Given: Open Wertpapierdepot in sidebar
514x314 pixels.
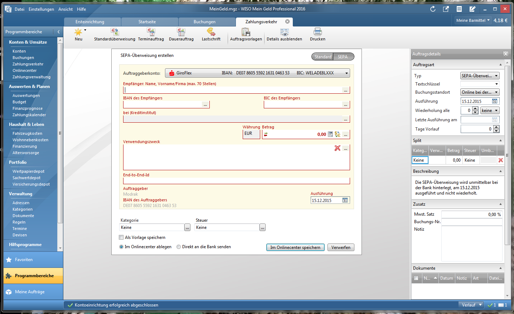Looking at the screenshot, I should 29,171.
